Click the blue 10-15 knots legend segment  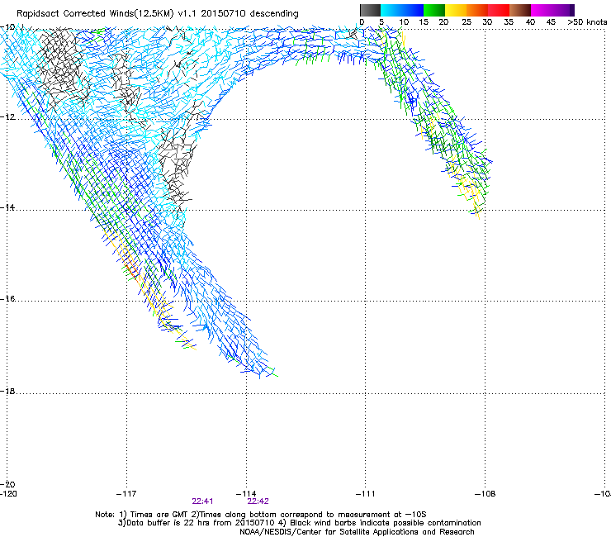[x=413, y=10]
